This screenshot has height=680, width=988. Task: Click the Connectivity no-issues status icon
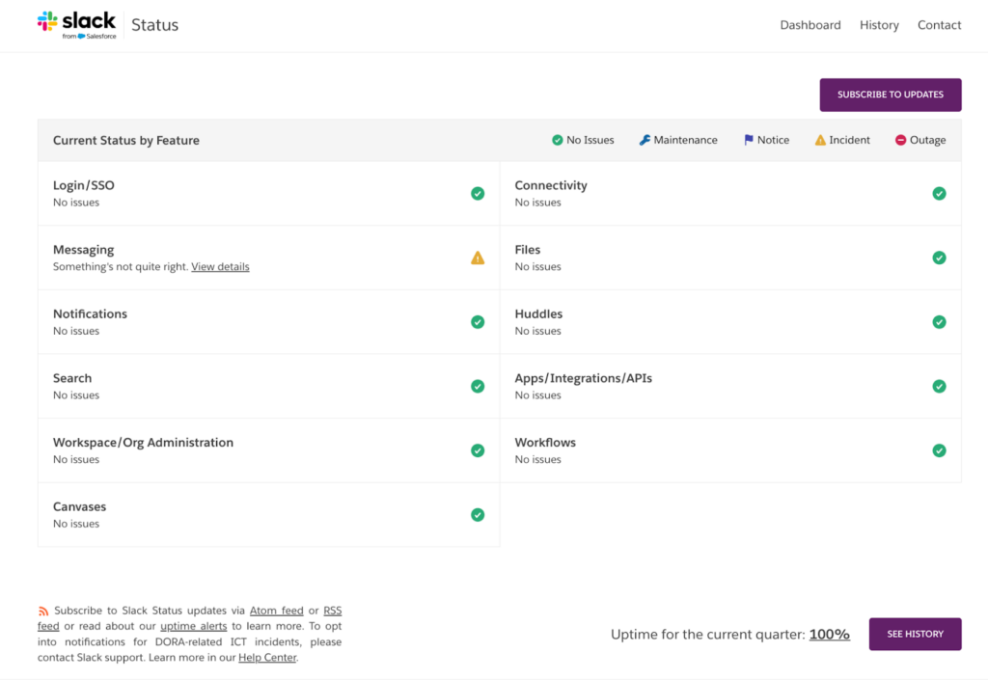939,193
